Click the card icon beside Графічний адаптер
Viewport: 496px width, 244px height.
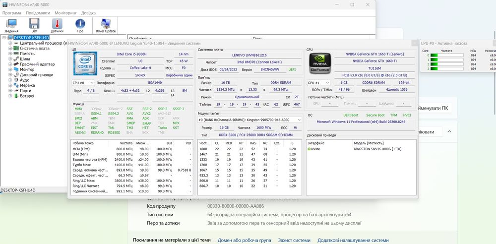16,64
